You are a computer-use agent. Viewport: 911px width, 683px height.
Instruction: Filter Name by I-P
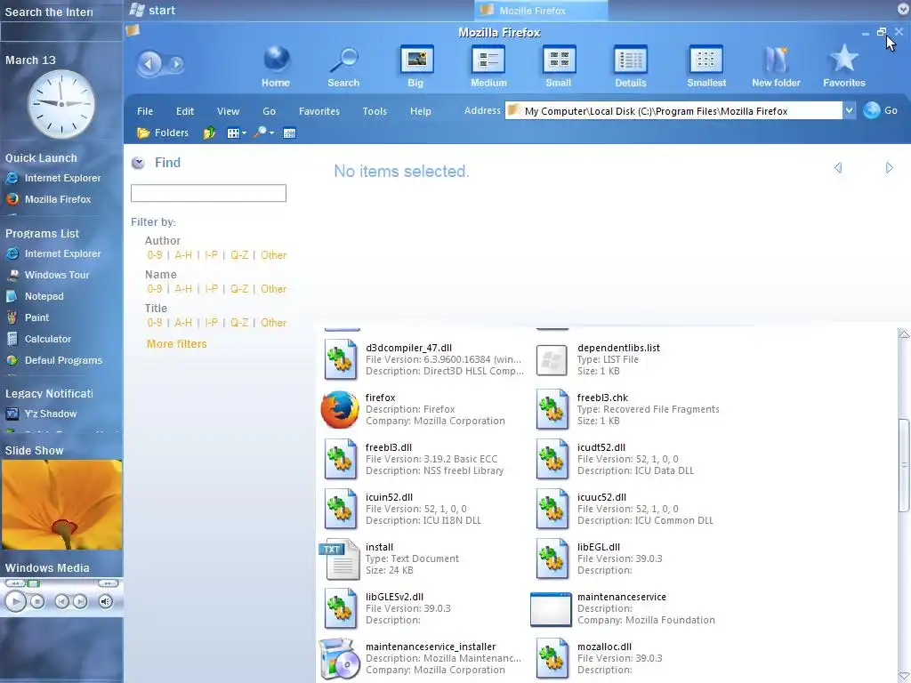(211, 289)
